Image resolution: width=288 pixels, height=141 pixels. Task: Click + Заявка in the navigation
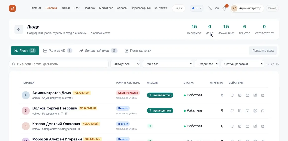point(51,8)
